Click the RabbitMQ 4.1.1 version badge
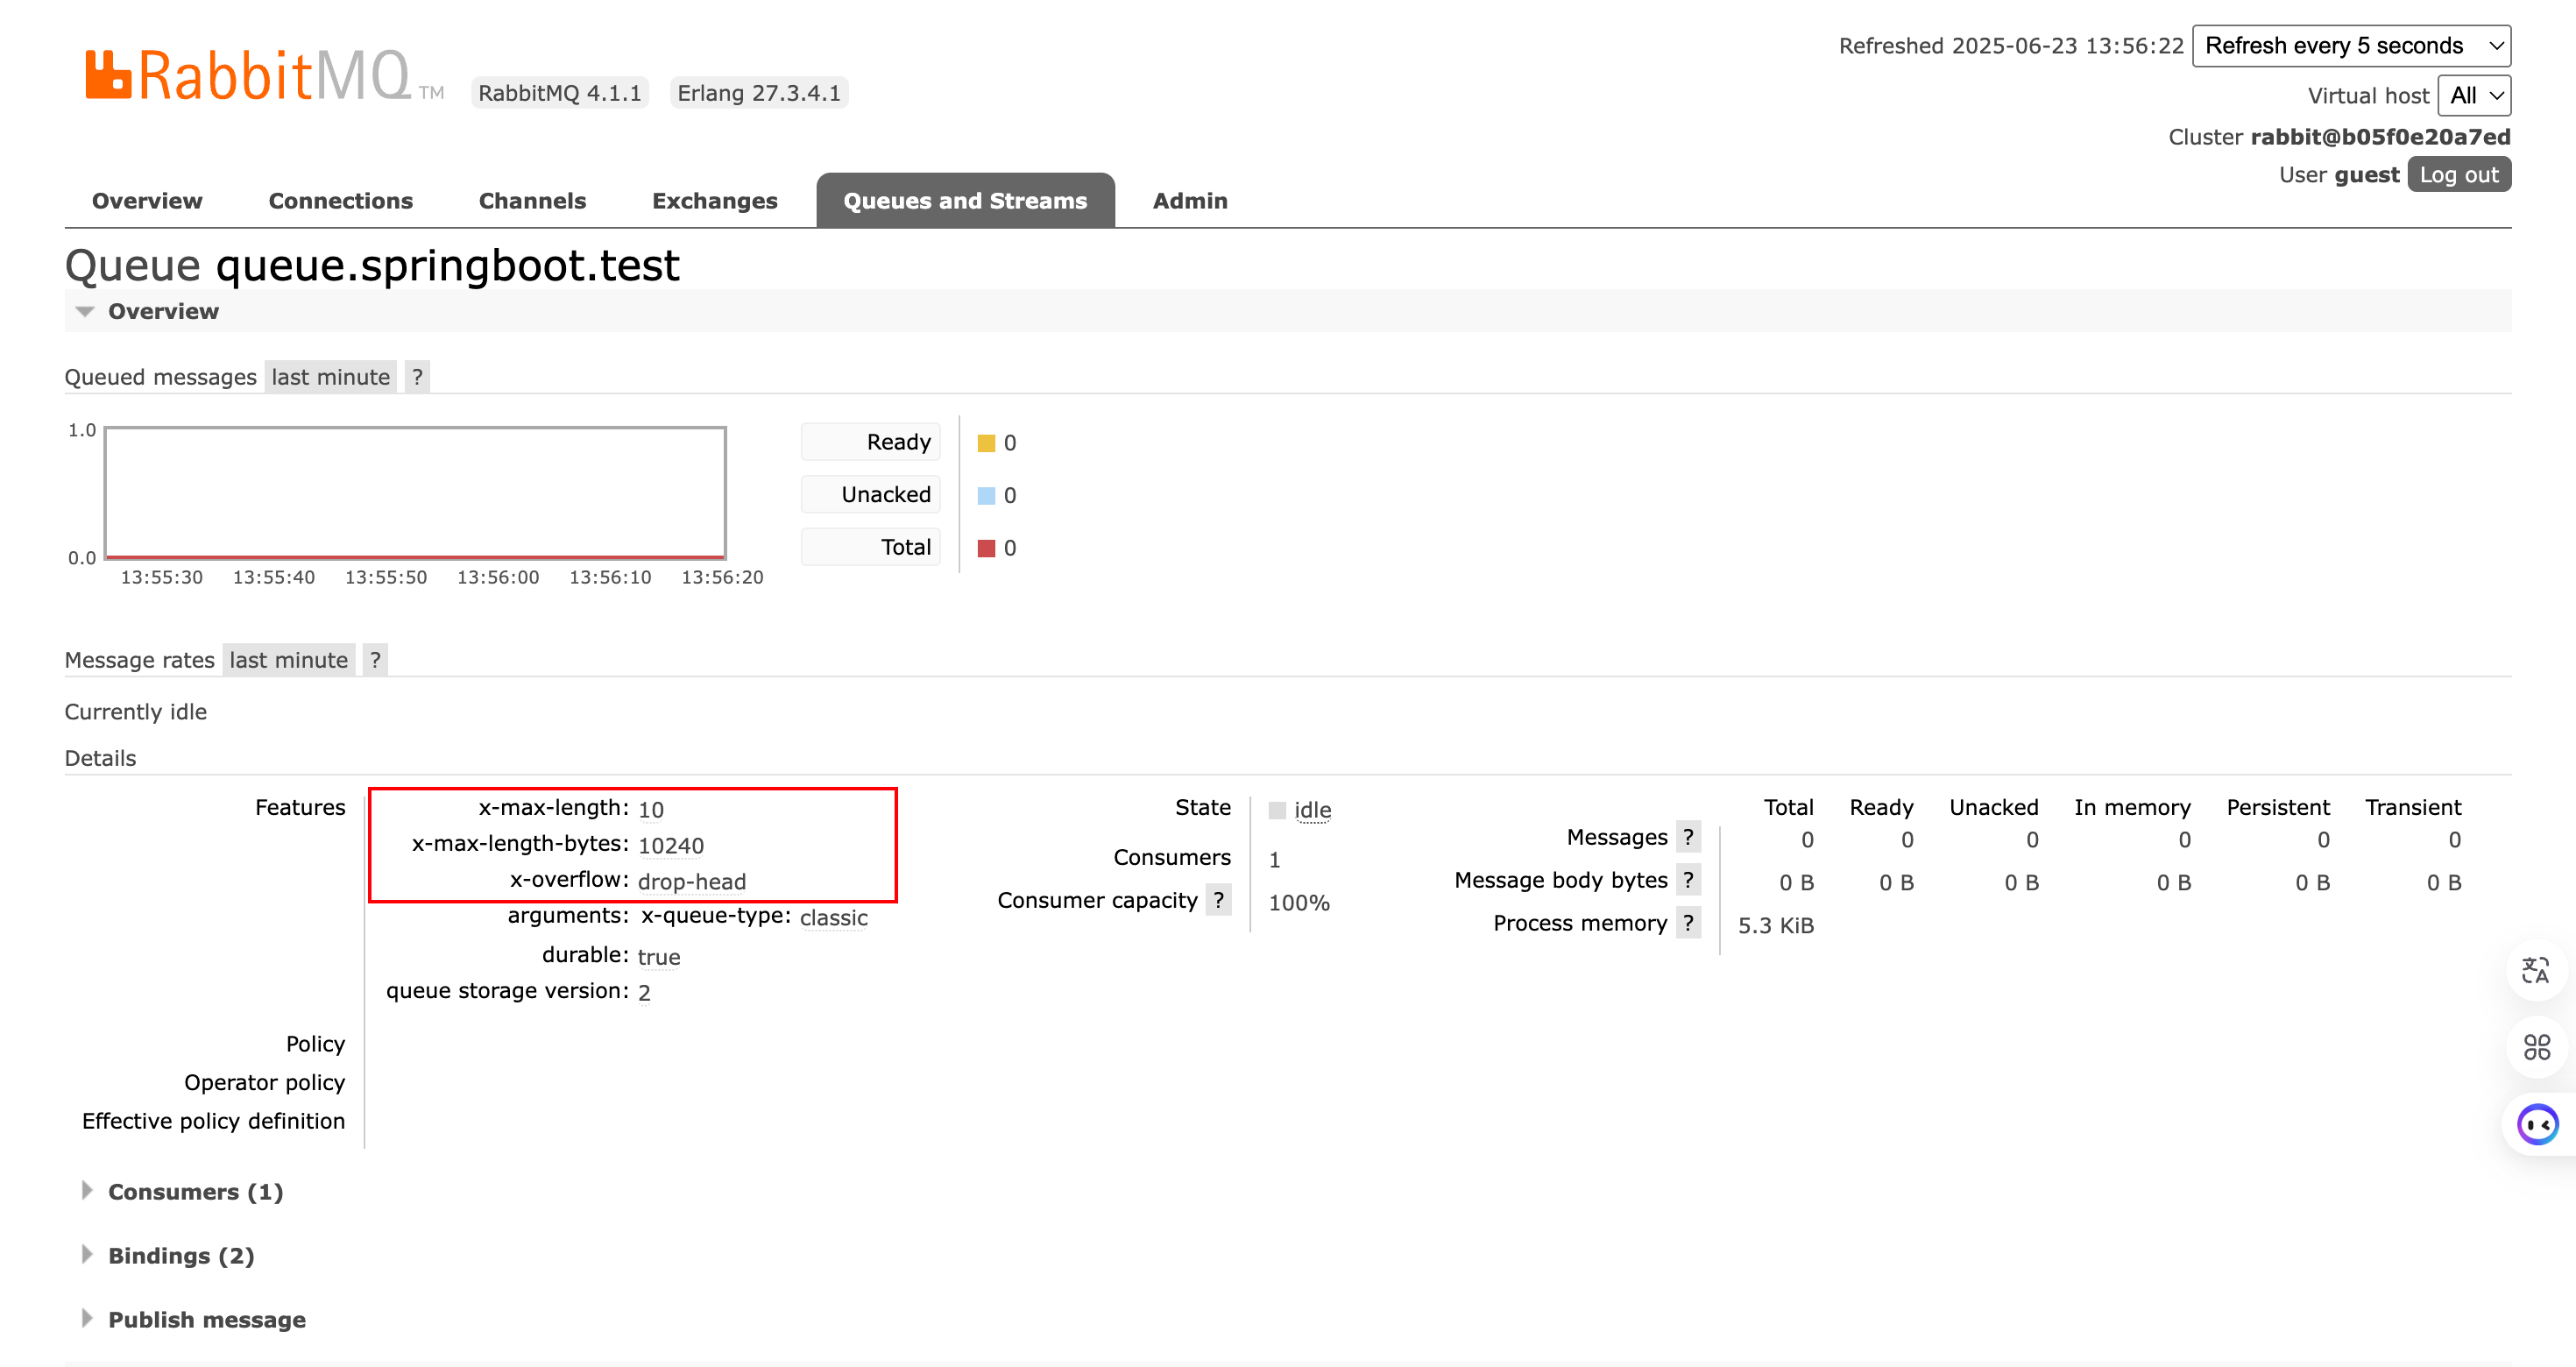The height and width of the screenshot is (1367, 2576). [x=560, y=93]
